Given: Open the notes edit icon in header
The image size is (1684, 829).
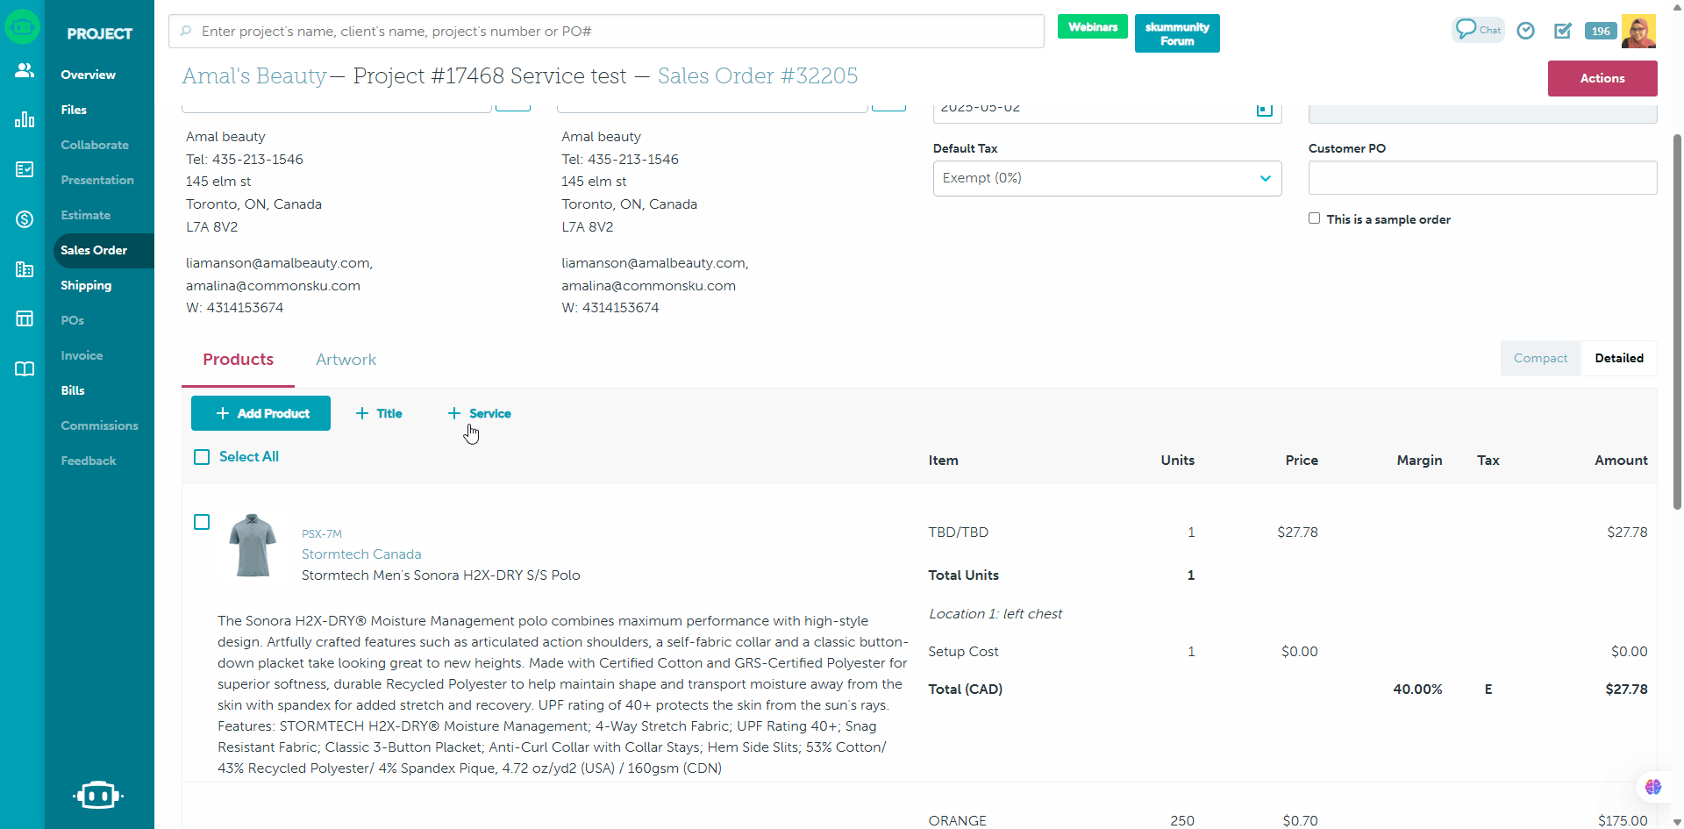Looking at the screenshot, I should click(x=1563, y=31).
